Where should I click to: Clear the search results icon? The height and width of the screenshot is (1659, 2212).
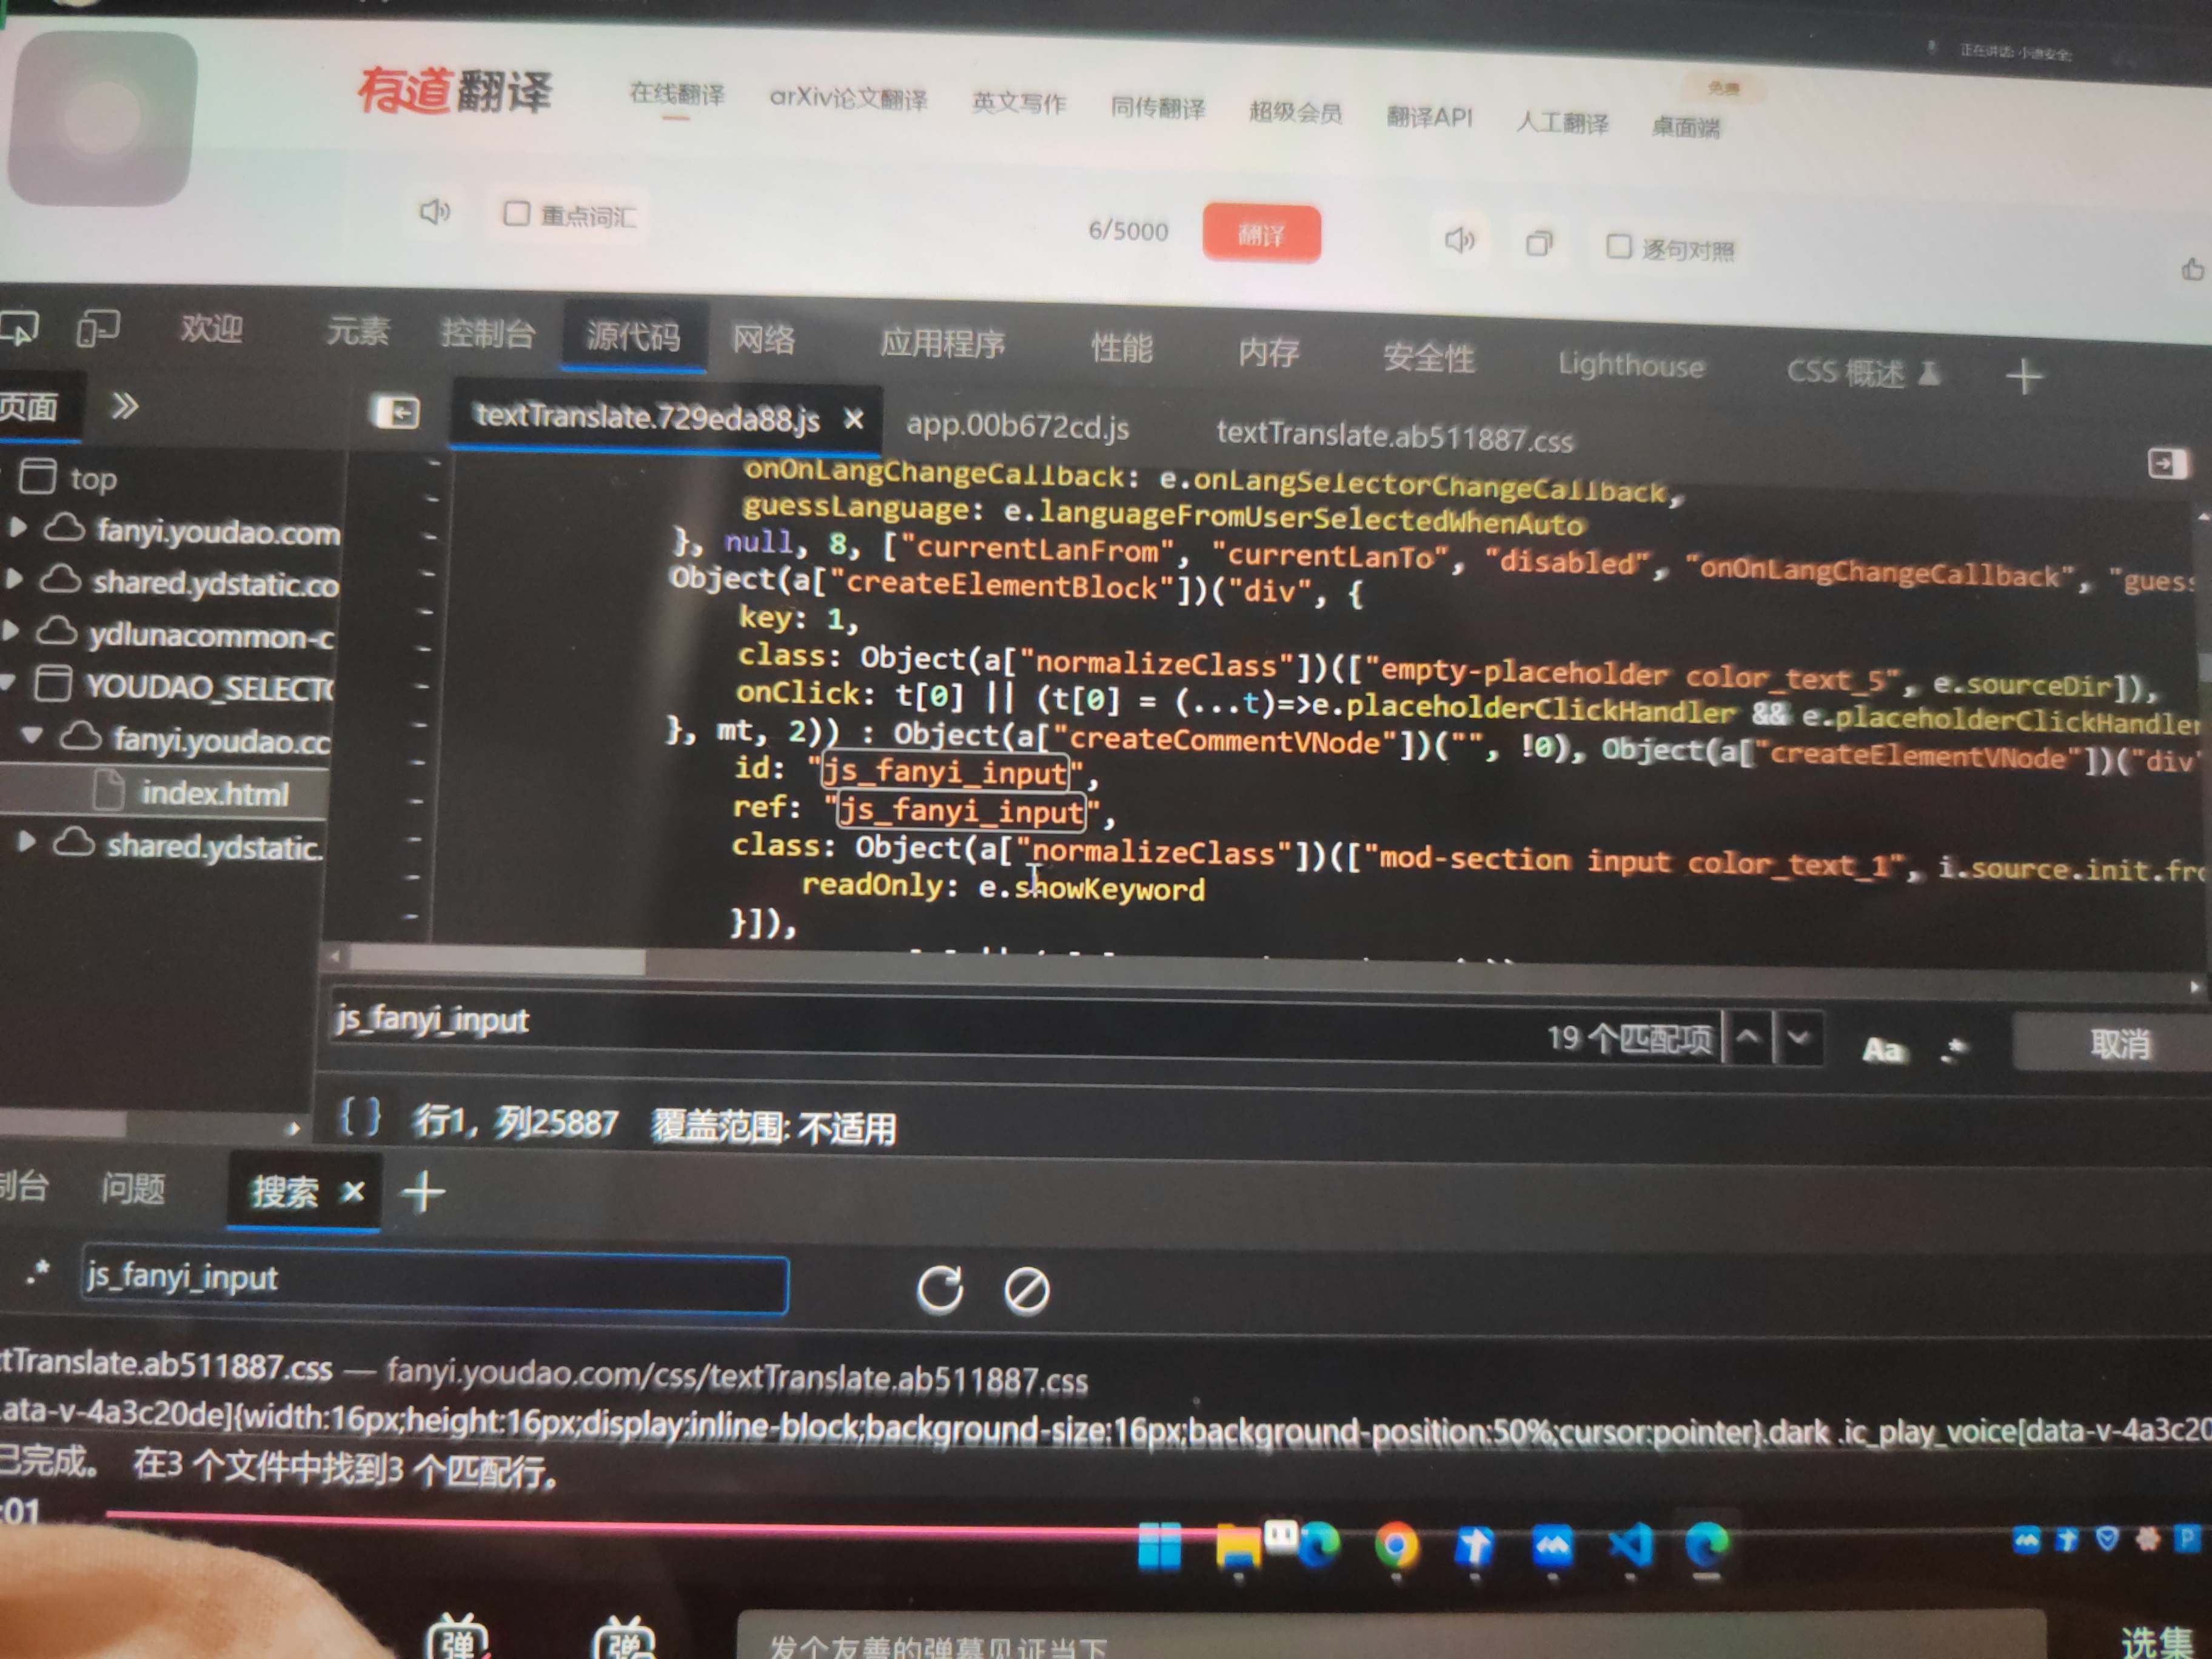pos(1026,1290)
